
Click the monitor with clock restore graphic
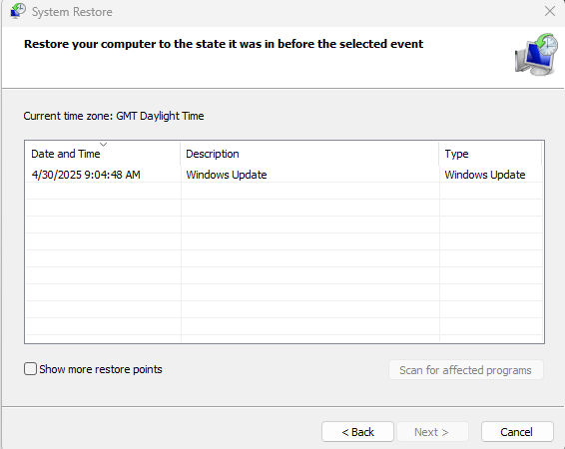click(536, 54)
